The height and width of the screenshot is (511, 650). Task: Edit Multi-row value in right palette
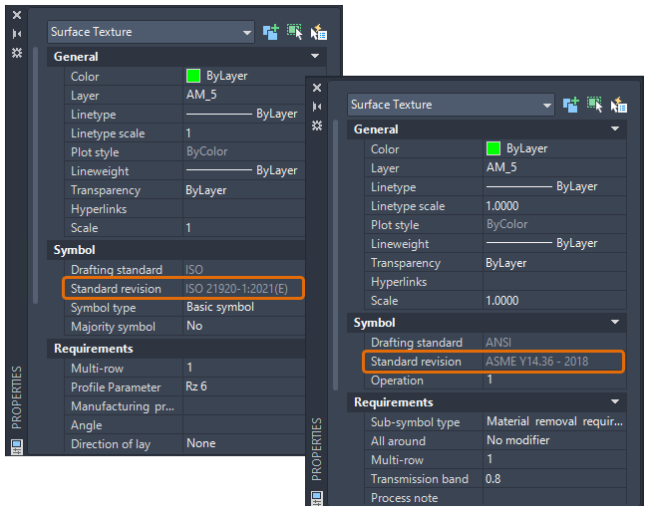pos(554,460)
